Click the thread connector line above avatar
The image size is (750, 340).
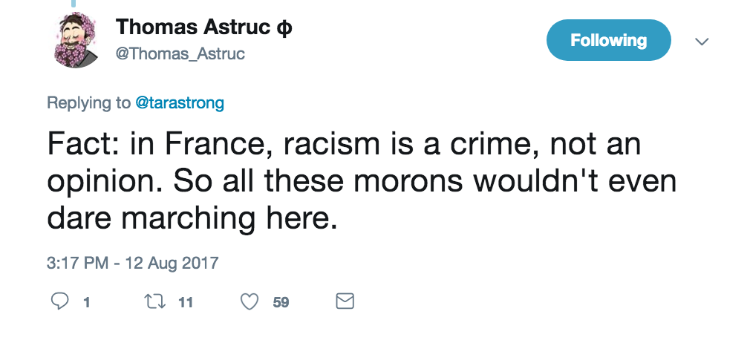[x=74, y=4]
